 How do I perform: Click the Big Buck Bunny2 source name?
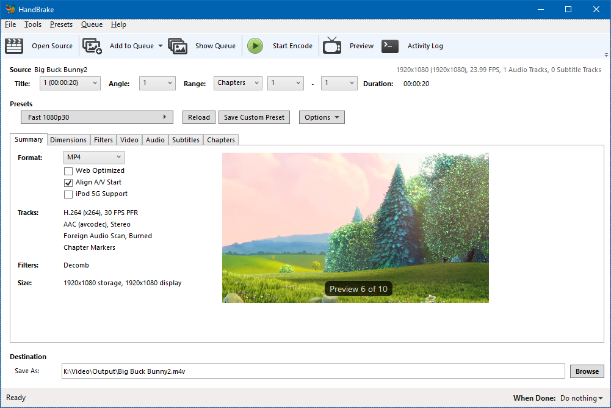pyautogui.click(x=61, y=70)
